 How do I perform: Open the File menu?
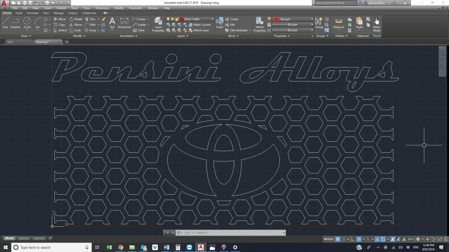pos(15,8)
